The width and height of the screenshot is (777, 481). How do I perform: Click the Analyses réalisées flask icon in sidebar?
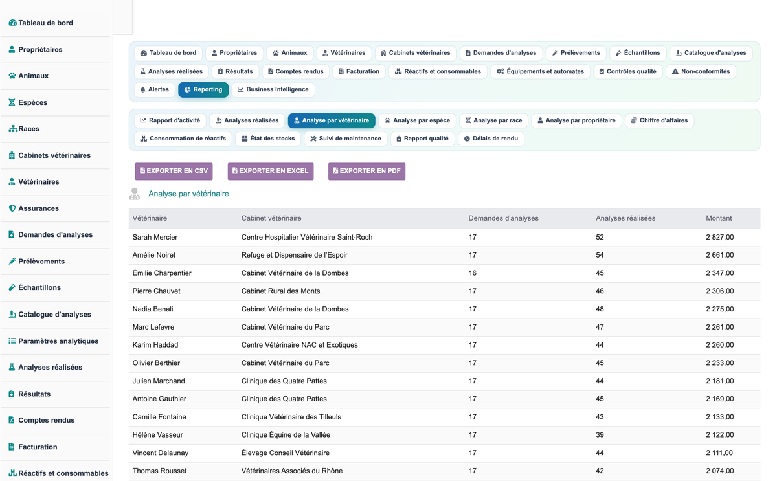[12, 367]
